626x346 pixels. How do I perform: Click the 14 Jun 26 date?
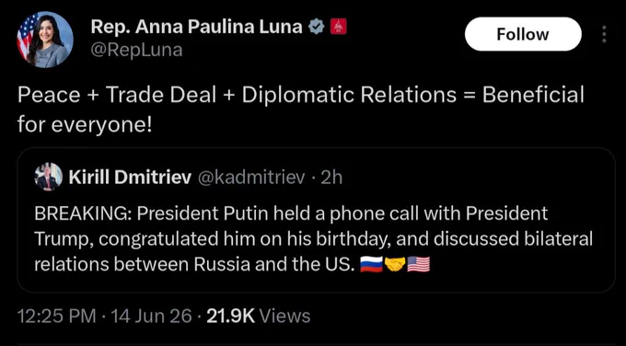(151, 316)
